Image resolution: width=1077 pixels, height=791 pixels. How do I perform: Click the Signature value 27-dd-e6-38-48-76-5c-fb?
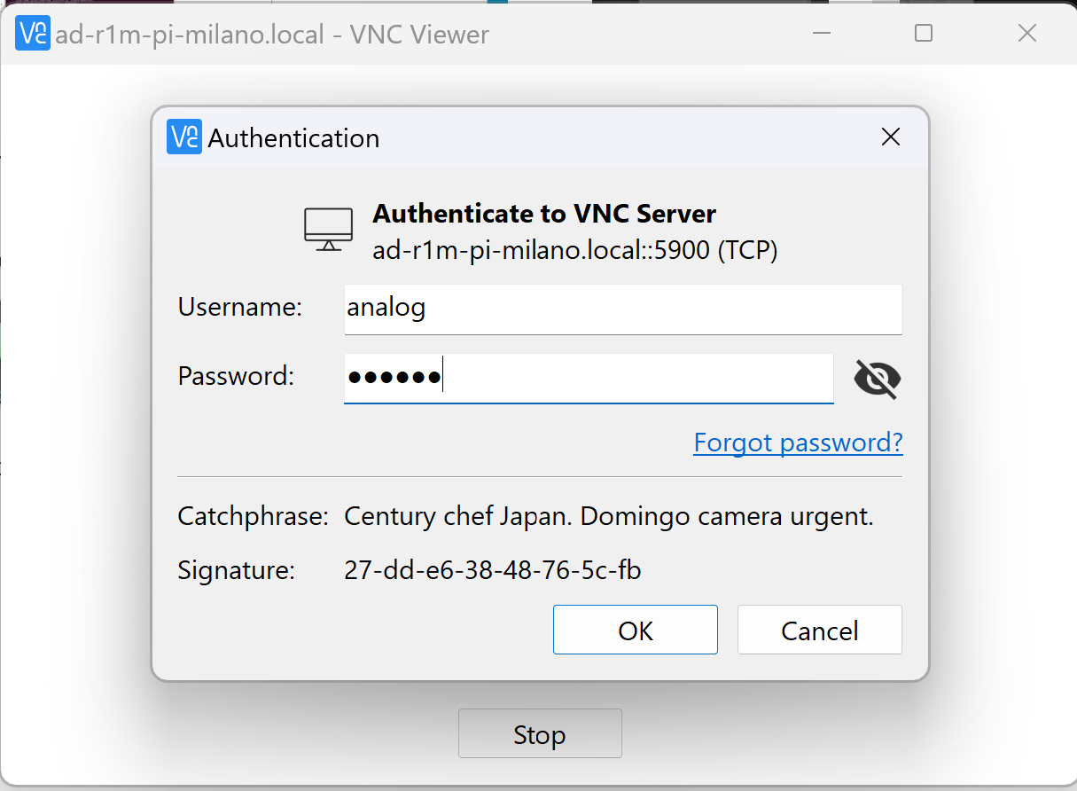(x=492, y=569)
